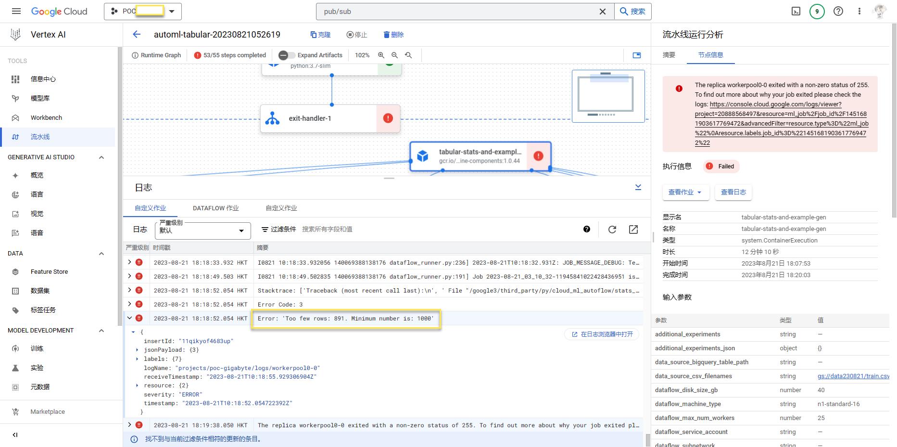The height and width of the screenshot is (447, 897).
Task: Expand the 查看作业 dropdown button
Action: tap(685, 192)
